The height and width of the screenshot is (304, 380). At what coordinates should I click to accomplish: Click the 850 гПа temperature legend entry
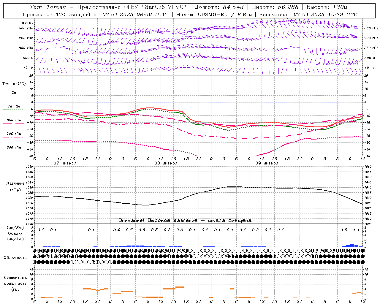click(x=14, y=120)
